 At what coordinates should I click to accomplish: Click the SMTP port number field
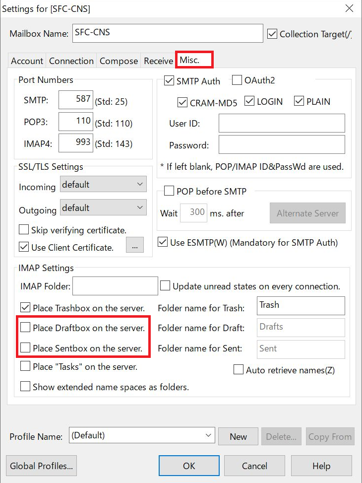click(x=76, y=100)
